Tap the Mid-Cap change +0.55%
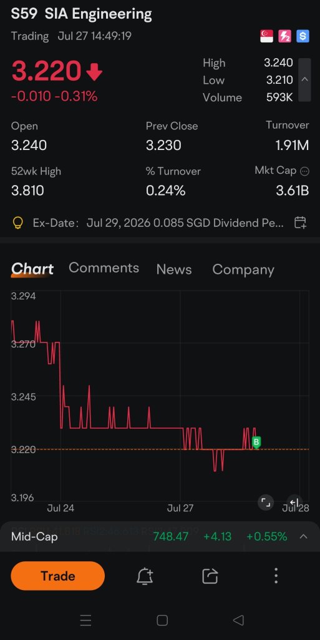Viewport: 320px width, 640px height. (267, 536)
